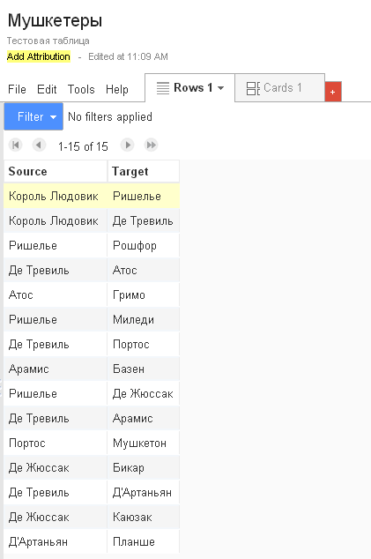Select the row with Планше
371x559 pixels.
[92, 541]
